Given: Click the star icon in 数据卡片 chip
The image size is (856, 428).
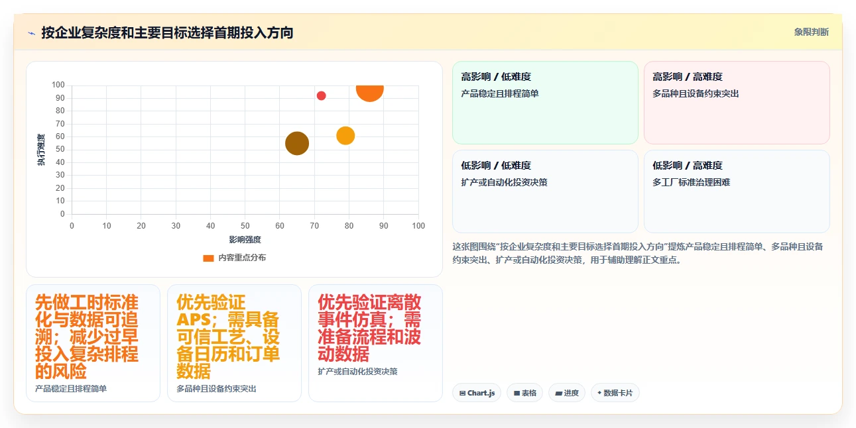Looking at the screenshot, I should [x=599, y=393].
